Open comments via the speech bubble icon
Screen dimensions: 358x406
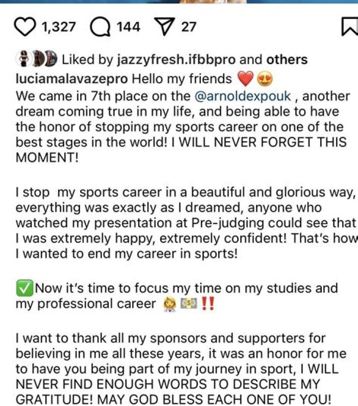[99, 26]
